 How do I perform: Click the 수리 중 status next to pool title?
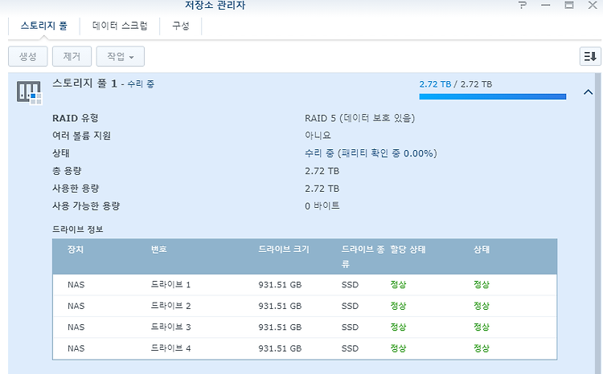[141, 84]
